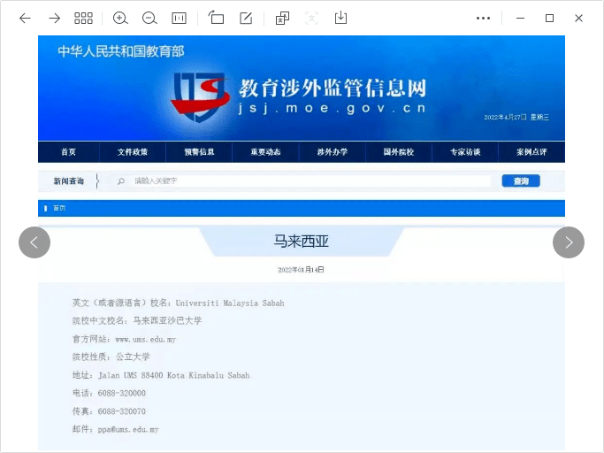Maximize the image viewer window
The width and height of the screenshot is (604, 453).
click(549, 18)
